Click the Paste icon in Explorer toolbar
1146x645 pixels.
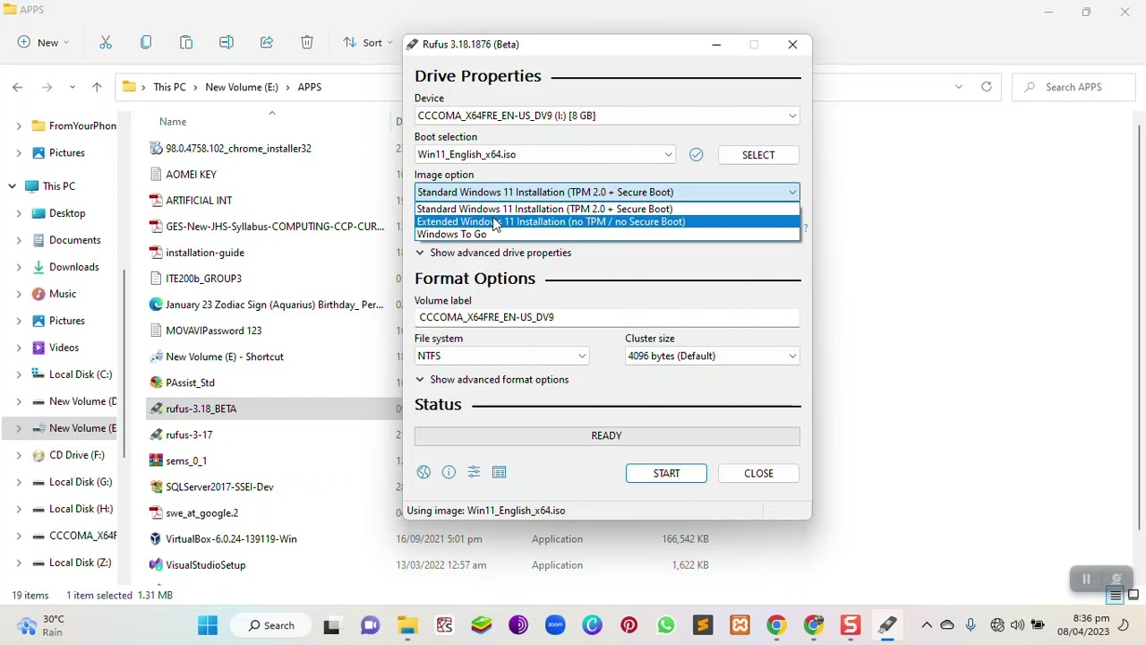[x=186, y=42]
